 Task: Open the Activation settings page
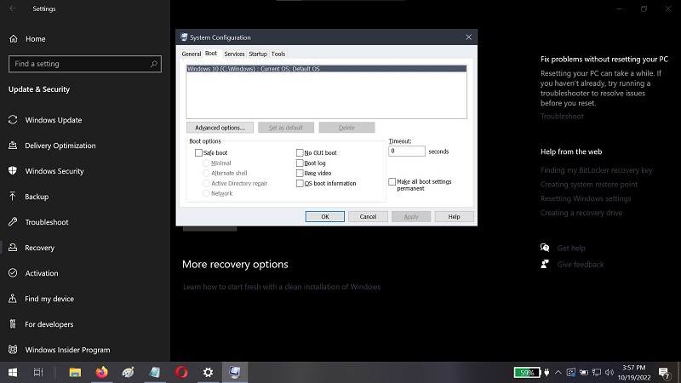pyautogui.click(x=41, y=273)
